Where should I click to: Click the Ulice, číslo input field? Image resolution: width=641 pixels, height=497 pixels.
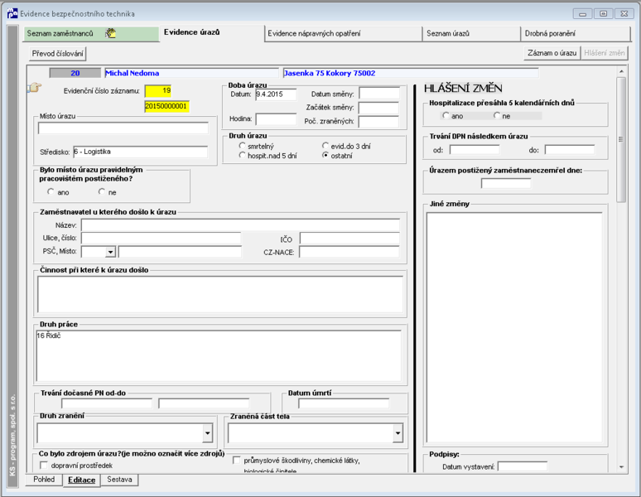point(161,238)
